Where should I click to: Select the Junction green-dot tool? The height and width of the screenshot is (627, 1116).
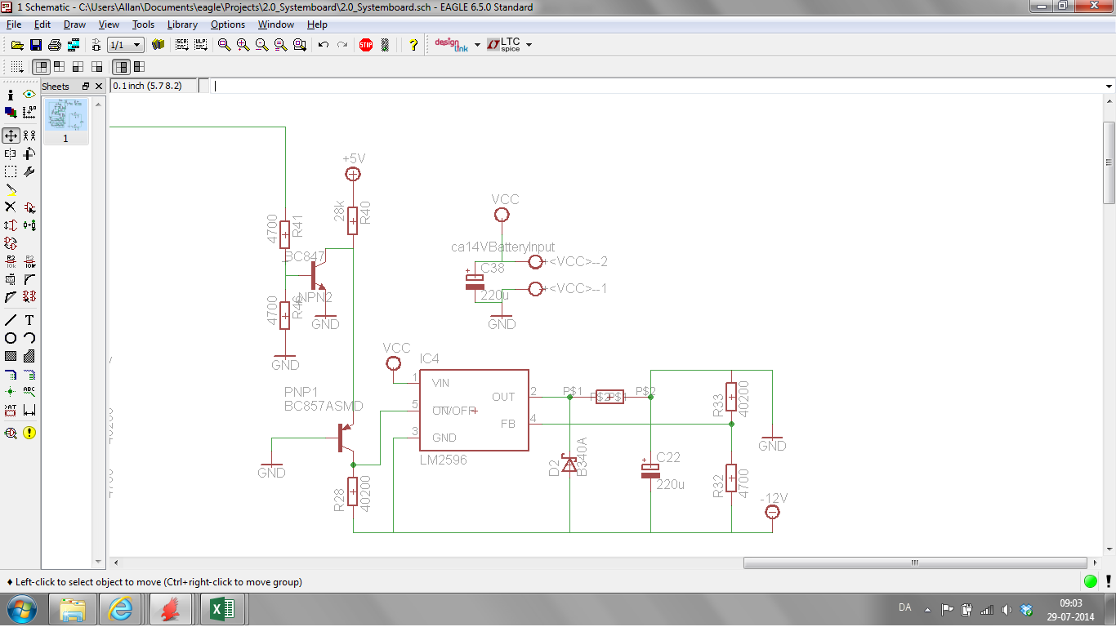pos(11,392)
